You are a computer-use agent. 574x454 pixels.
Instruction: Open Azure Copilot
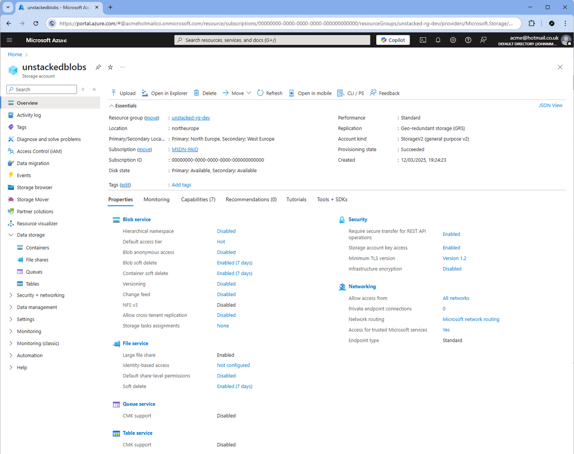(393, 40)
